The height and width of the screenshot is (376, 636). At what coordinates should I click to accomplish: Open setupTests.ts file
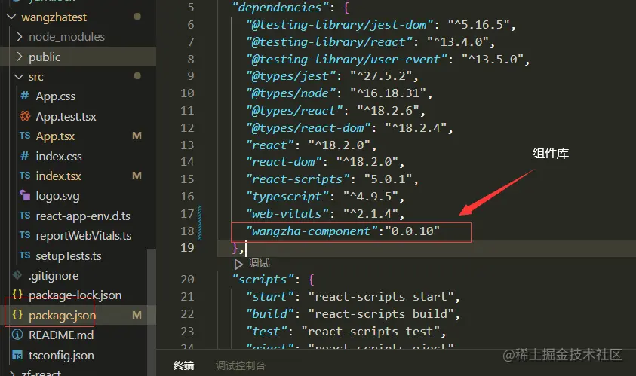(x=69, y=256)
